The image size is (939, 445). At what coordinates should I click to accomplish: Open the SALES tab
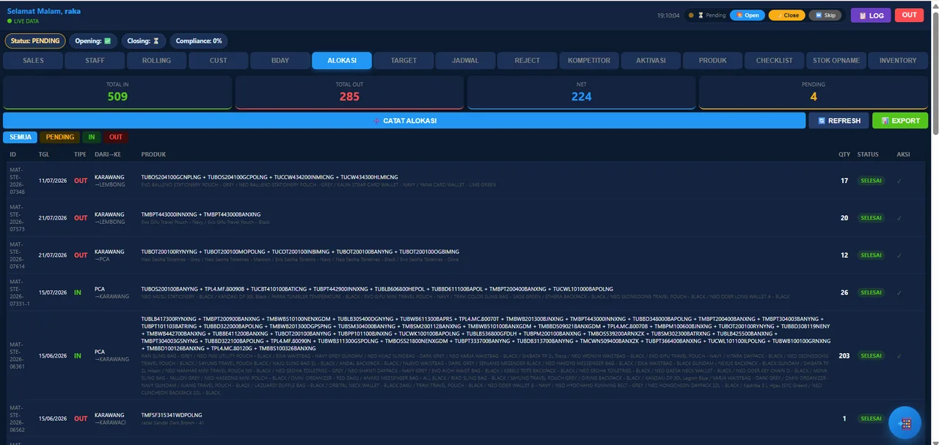point(33,60)
